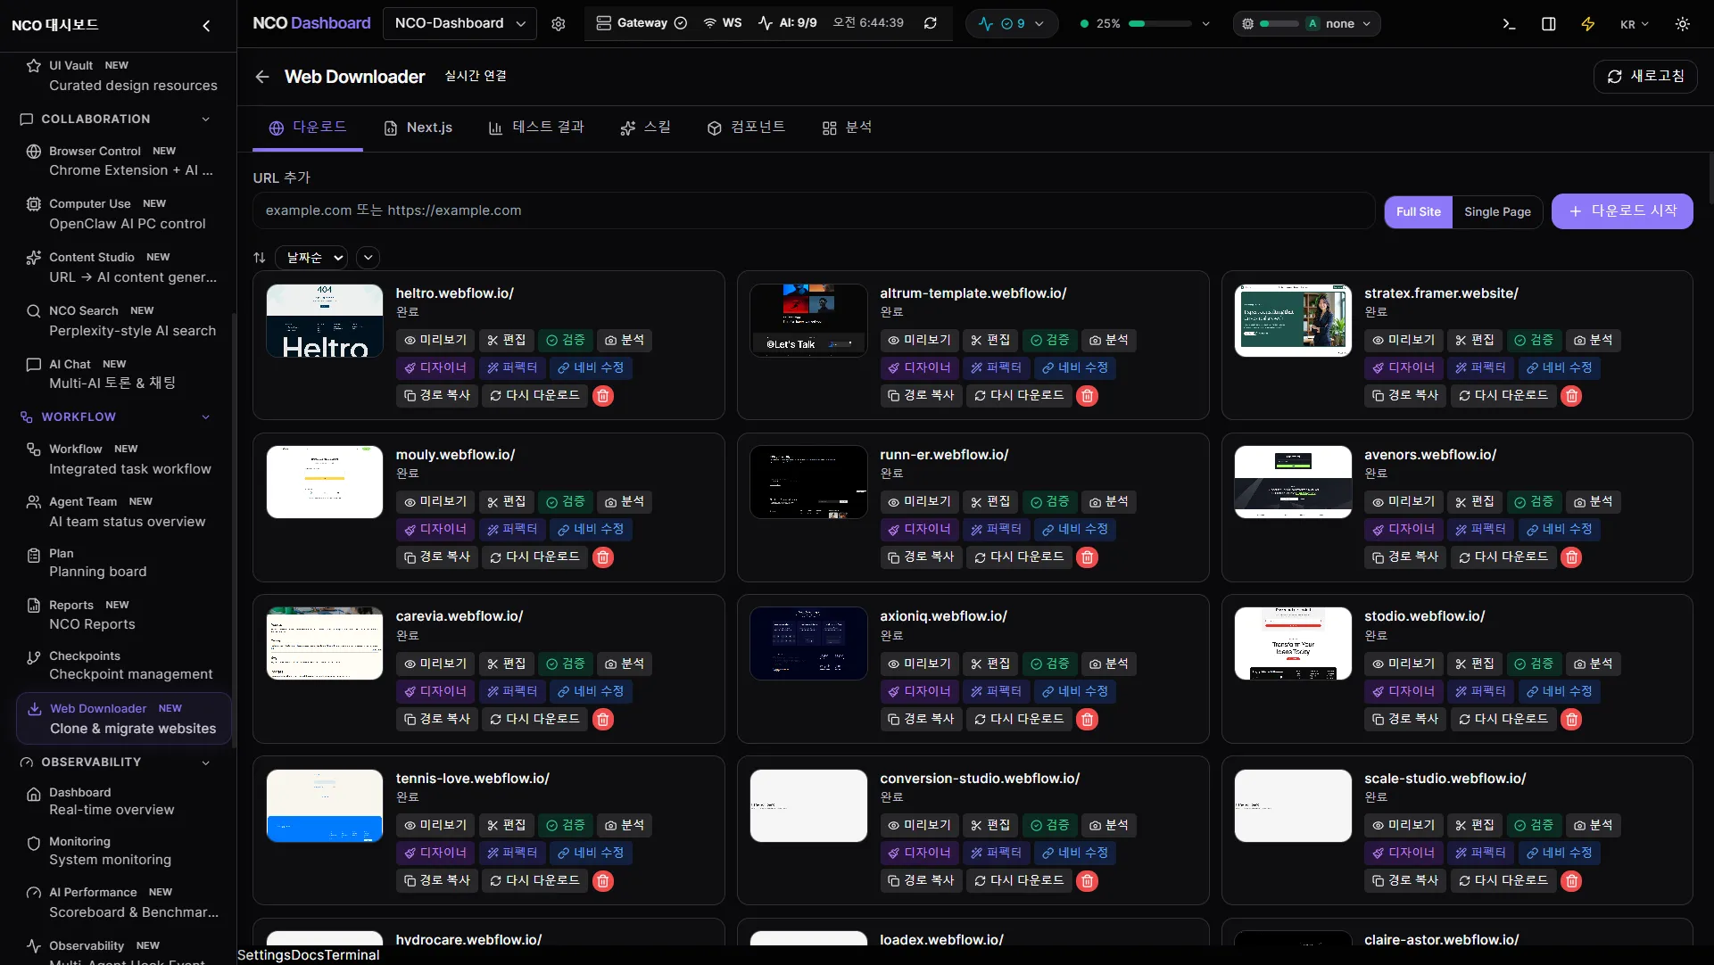Click 편집 on the mouly.webflow.io card
The height and width of the screenshot is (965, 1714).
[507, 502]
